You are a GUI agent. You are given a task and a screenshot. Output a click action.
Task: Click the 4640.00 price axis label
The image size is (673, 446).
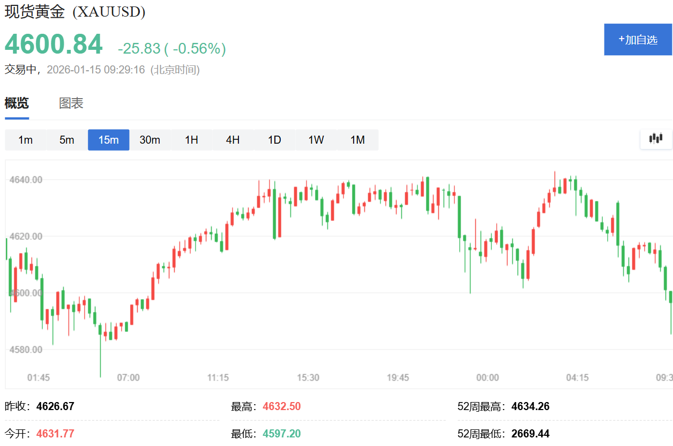26,180
